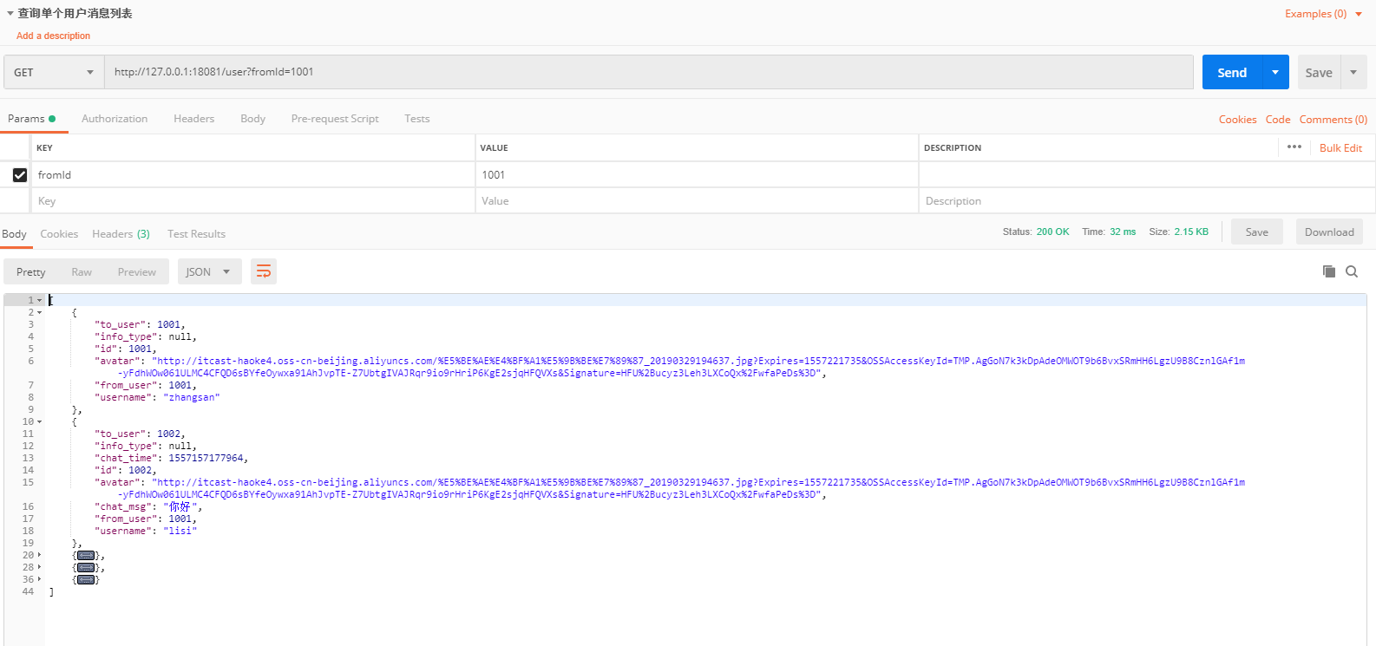This screenshot has height=646, width=1376.
Task: Click the response Save button
Action: (1256, 232)
